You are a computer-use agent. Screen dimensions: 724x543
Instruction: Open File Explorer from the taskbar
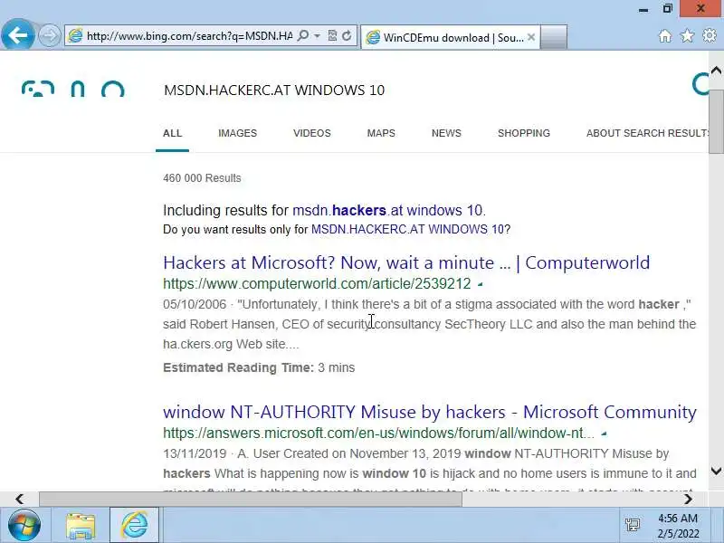81,526
